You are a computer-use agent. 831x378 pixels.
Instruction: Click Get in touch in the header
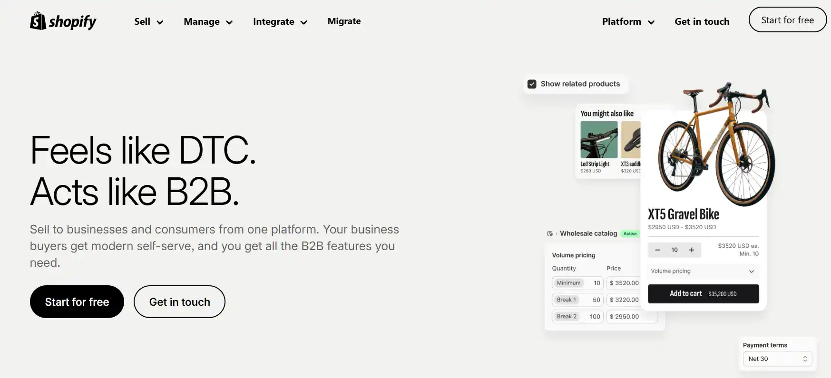[x=702, y=21]
